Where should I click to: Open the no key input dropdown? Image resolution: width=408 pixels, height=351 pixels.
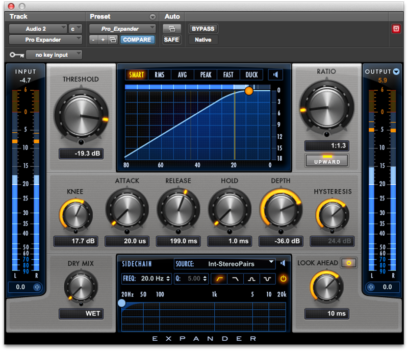[x=54, y=55]
